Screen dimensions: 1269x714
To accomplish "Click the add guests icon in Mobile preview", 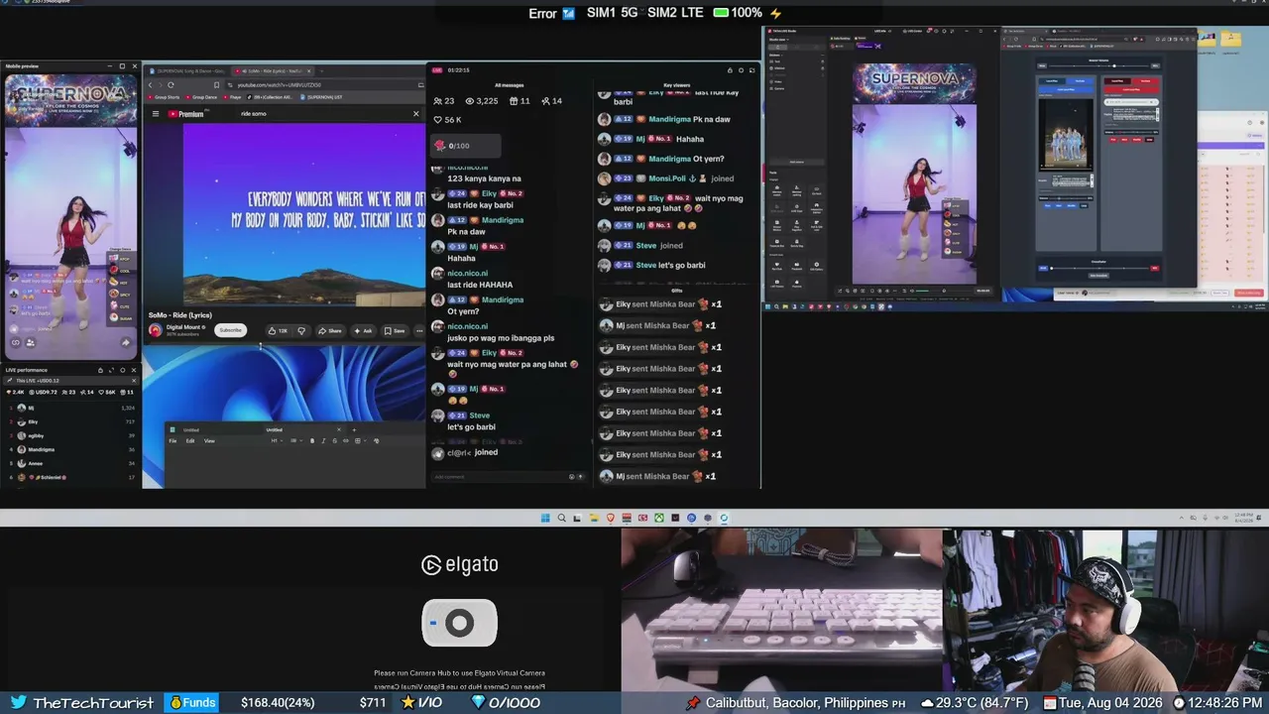I will (x=31, y=343).
